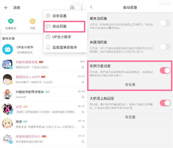Turn on 关键词回复 switch
The width and height of the screenshot is (173, 148).
(165, 46)
